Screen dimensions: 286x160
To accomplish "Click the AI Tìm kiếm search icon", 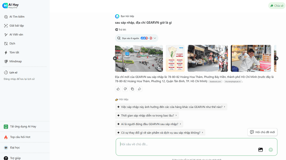I will [x=6, y=17].
